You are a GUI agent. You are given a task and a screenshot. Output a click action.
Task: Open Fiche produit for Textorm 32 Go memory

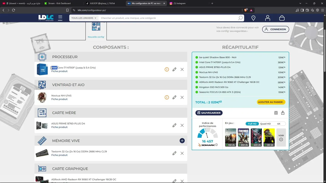59,155
